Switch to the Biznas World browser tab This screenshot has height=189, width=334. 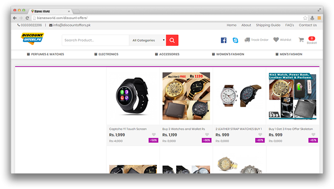tap(50, 11)
